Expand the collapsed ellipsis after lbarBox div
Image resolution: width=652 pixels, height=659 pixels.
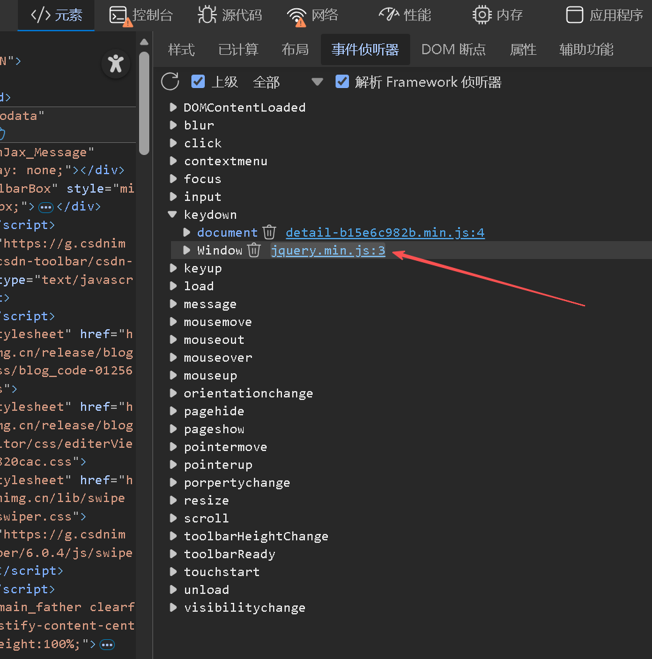click(x=46, y=207)
